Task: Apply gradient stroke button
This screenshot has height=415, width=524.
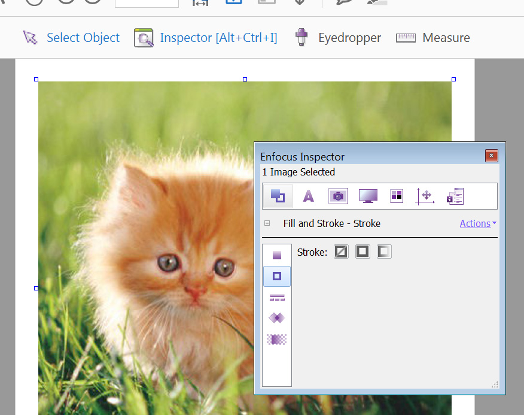Action: click(x=384, y=252)
